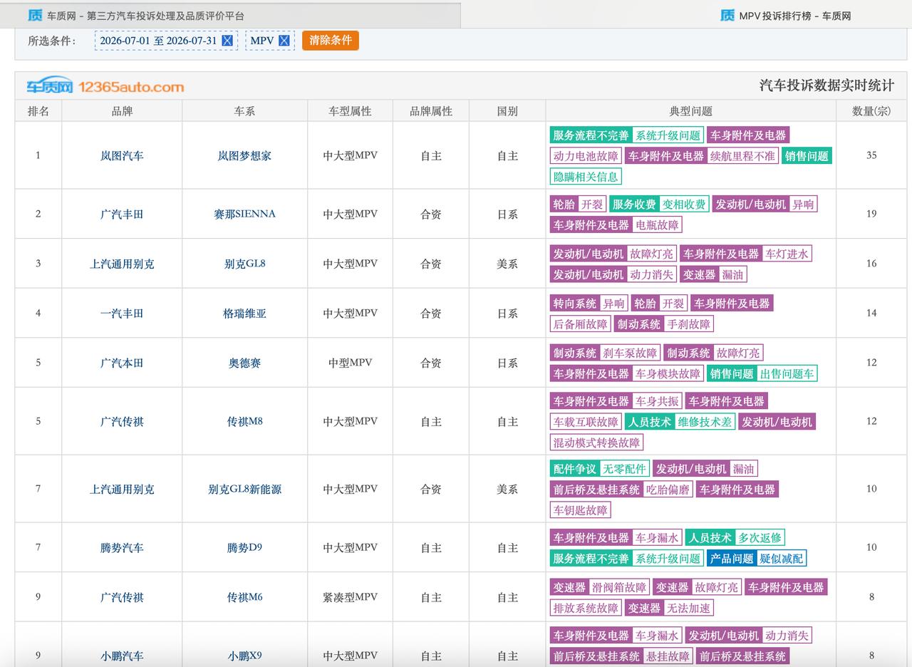Click the 吃胎偏磨 issue tag

point(668,490)
